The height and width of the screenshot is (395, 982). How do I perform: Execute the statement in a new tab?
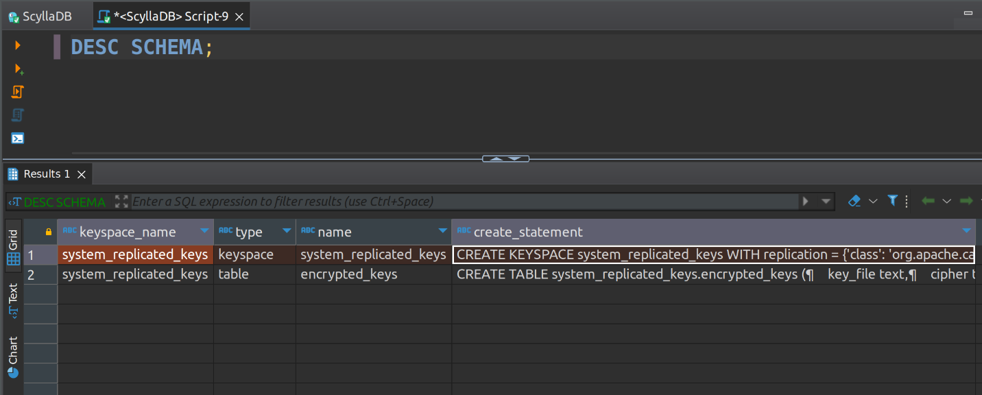click(x=19, y=69)
